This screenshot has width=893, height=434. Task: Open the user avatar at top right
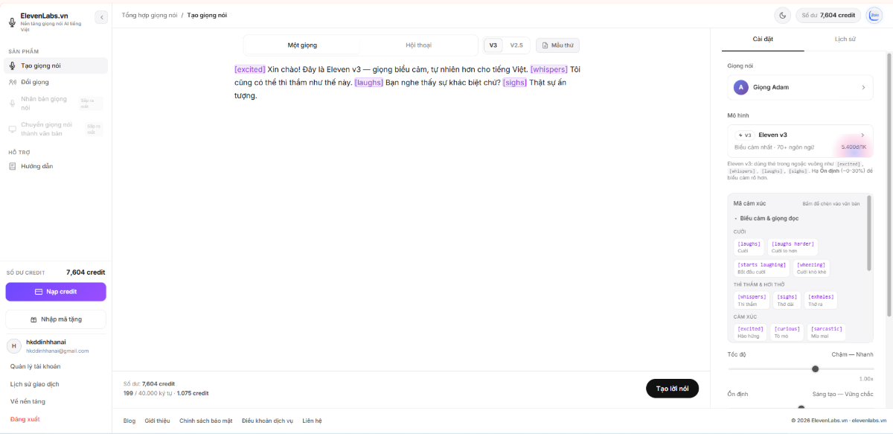point(875,15)
